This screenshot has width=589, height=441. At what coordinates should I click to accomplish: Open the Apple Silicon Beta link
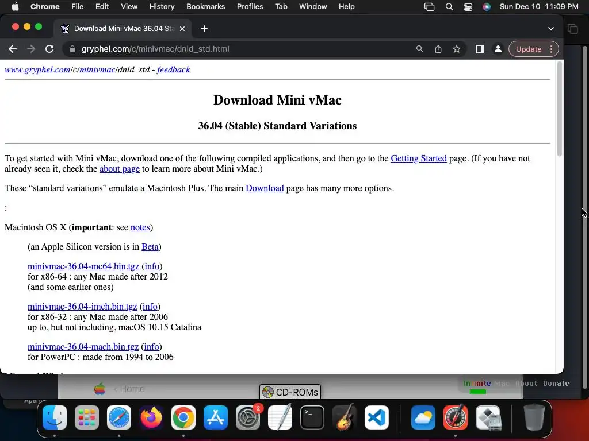tap(150, 247)
